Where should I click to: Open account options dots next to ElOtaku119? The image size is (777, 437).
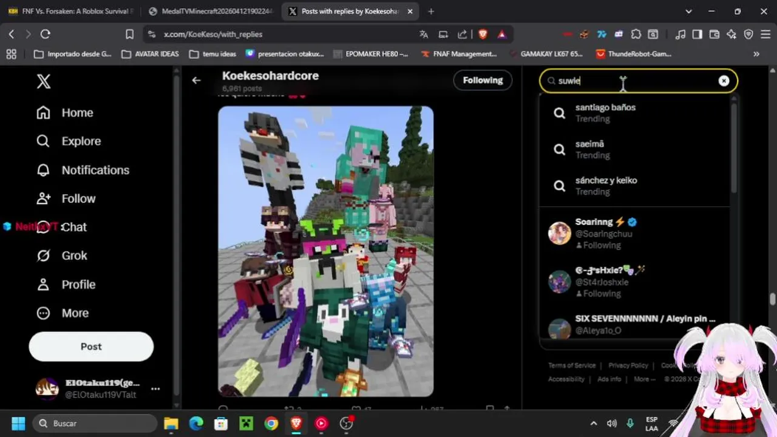point(155,388)
